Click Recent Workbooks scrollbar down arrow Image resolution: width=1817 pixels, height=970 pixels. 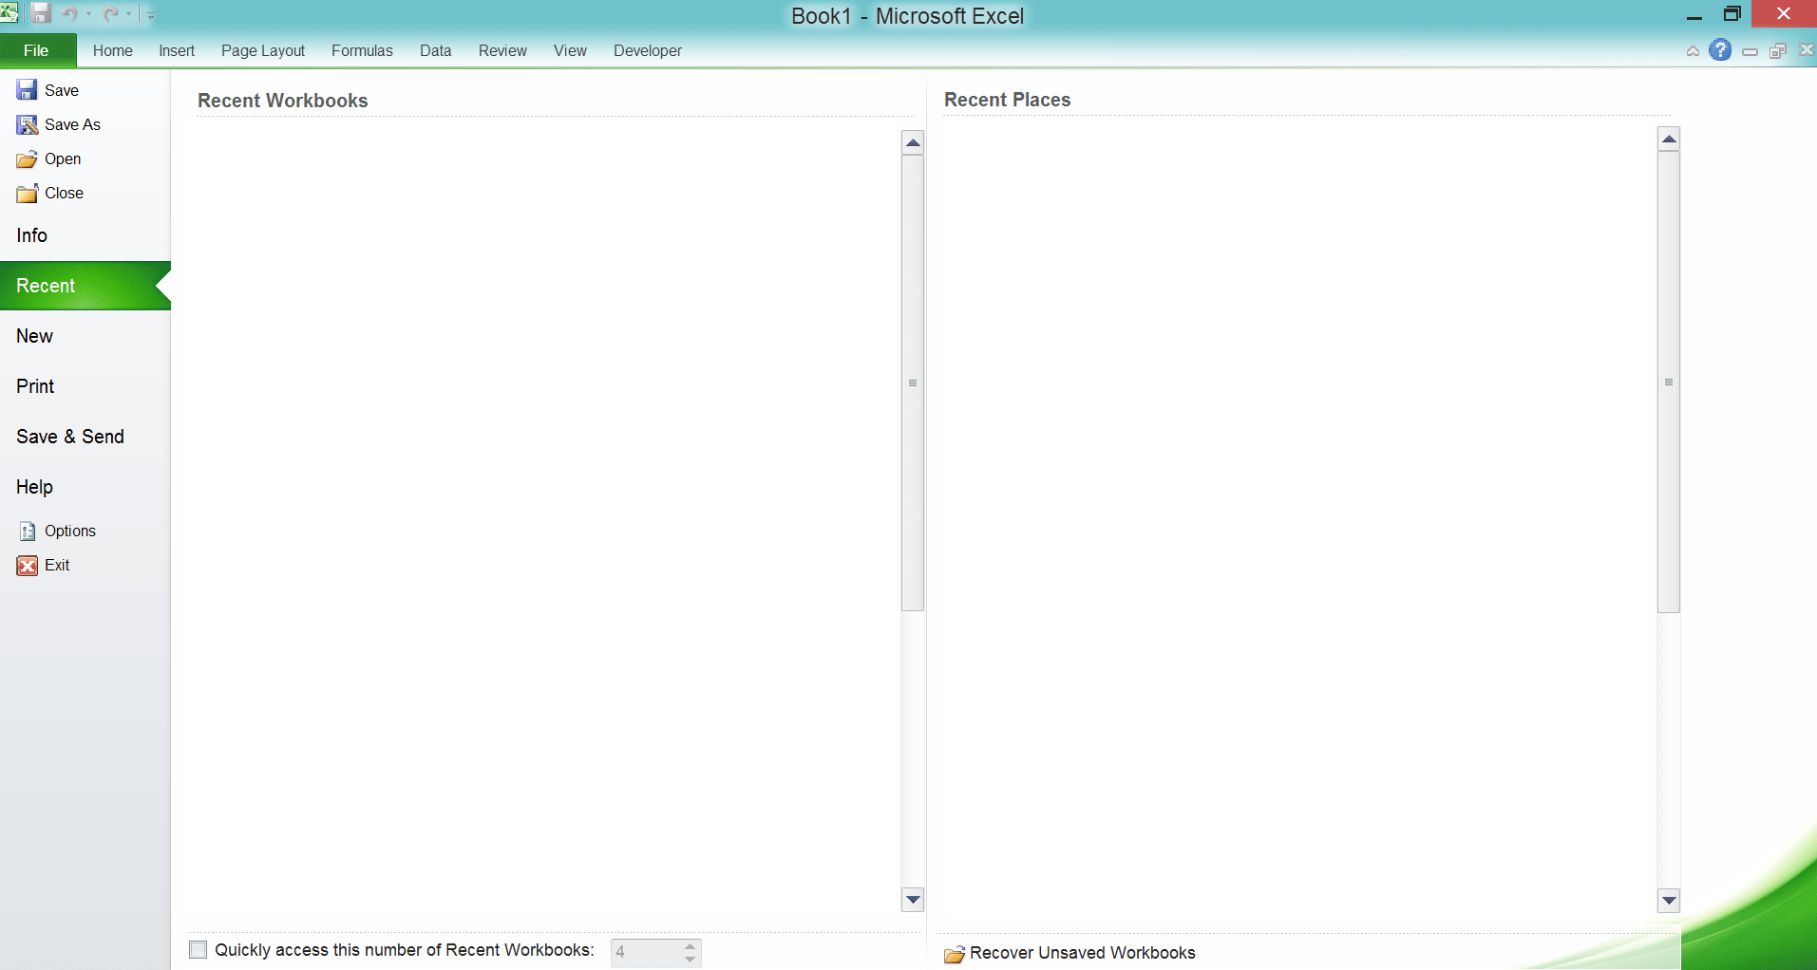(x=913, y=899)
